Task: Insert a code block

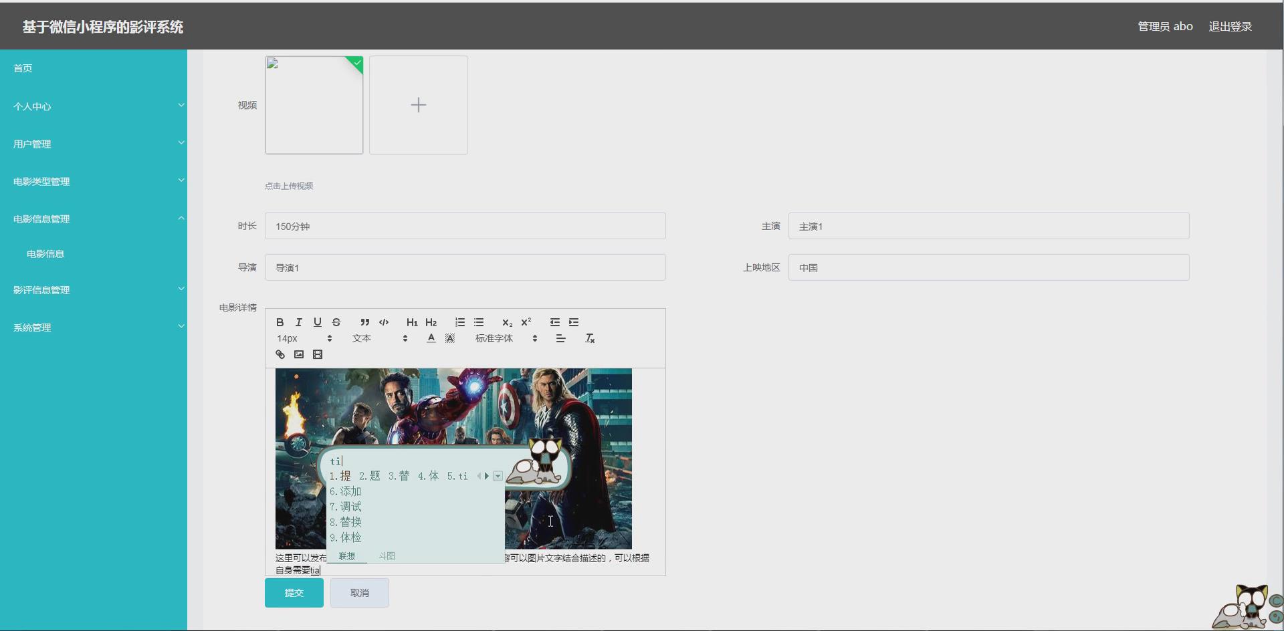Action: (x=384, y=322)
